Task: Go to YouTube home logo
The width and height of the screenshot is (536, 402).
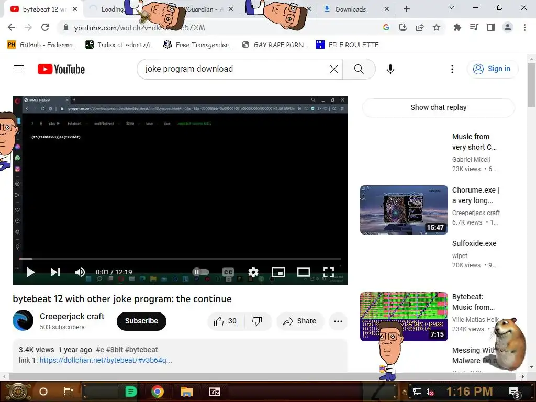Action: point(61,69)
